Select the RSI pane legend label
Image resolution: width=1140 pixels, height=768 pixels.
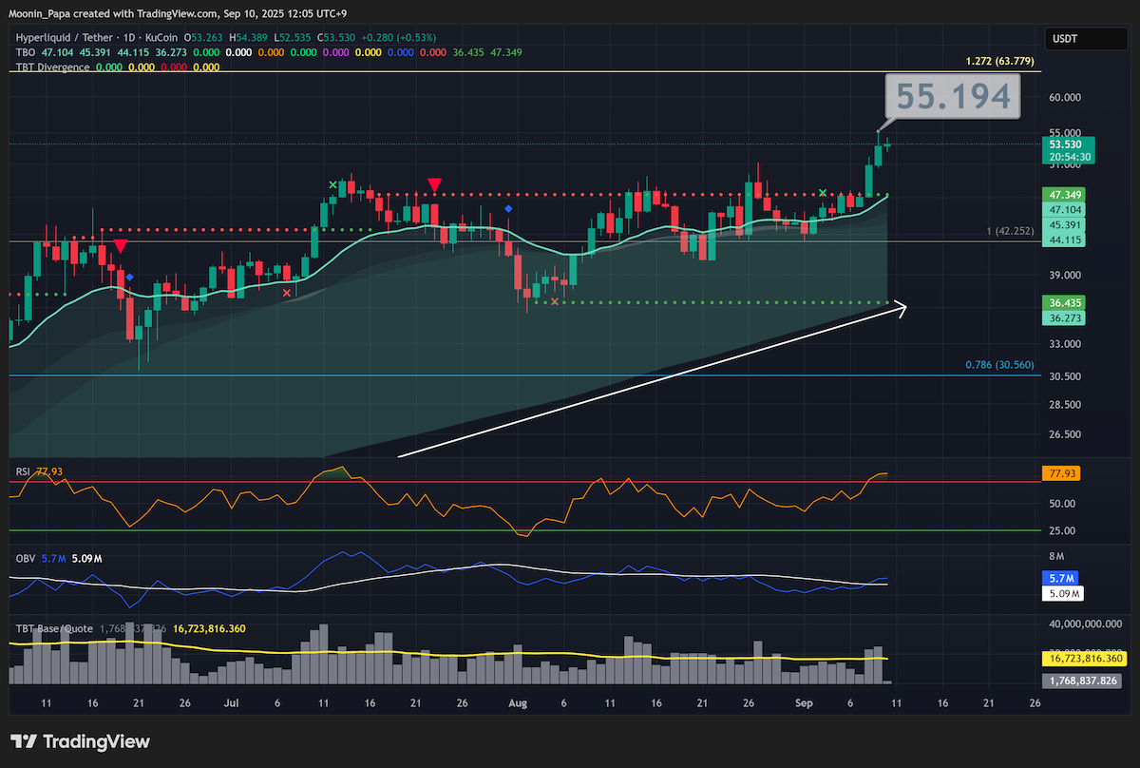coord(24,470)
